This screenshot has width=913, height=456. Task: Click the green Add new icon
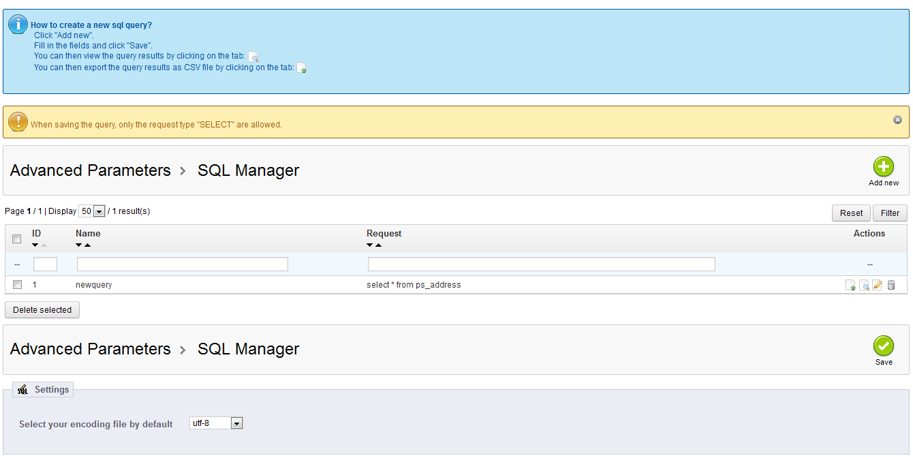click(x=883, y=167)
